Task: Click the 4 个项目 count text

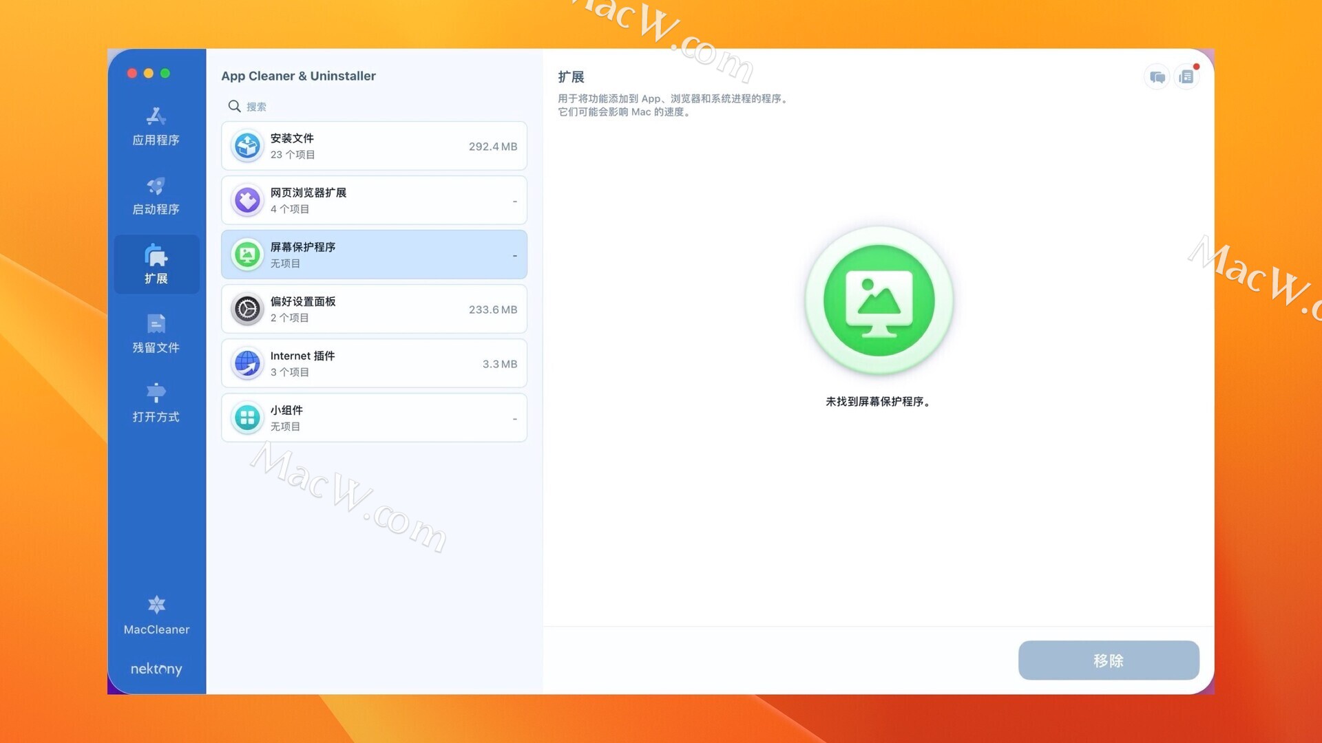Action: 290,209
